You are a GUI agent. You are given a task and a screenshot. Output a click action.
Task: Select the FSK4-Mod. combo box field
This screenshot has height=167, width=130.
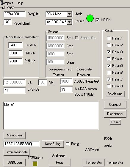(x=59, y=14)
